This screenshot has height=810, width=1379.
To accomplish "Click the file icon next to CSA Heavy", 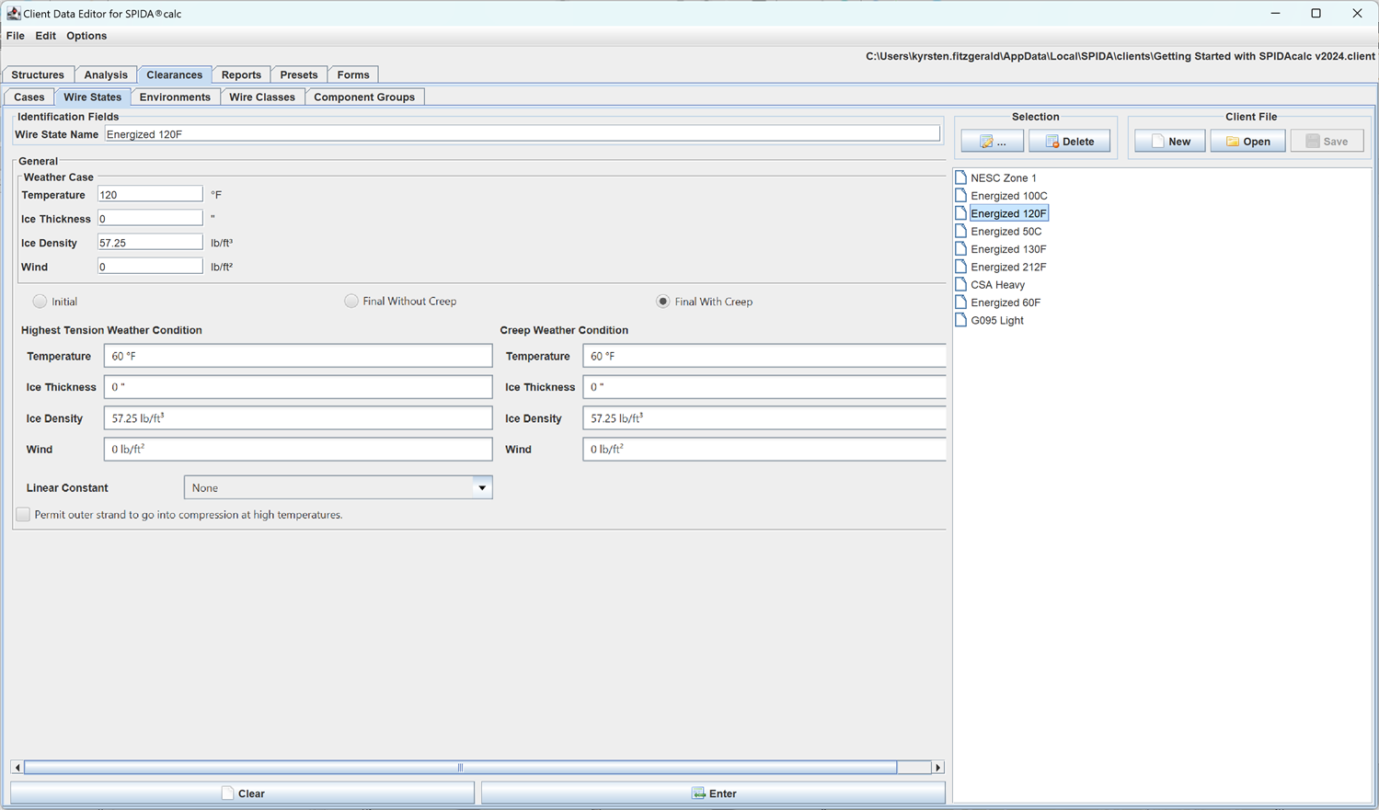I will coord(960,285).
